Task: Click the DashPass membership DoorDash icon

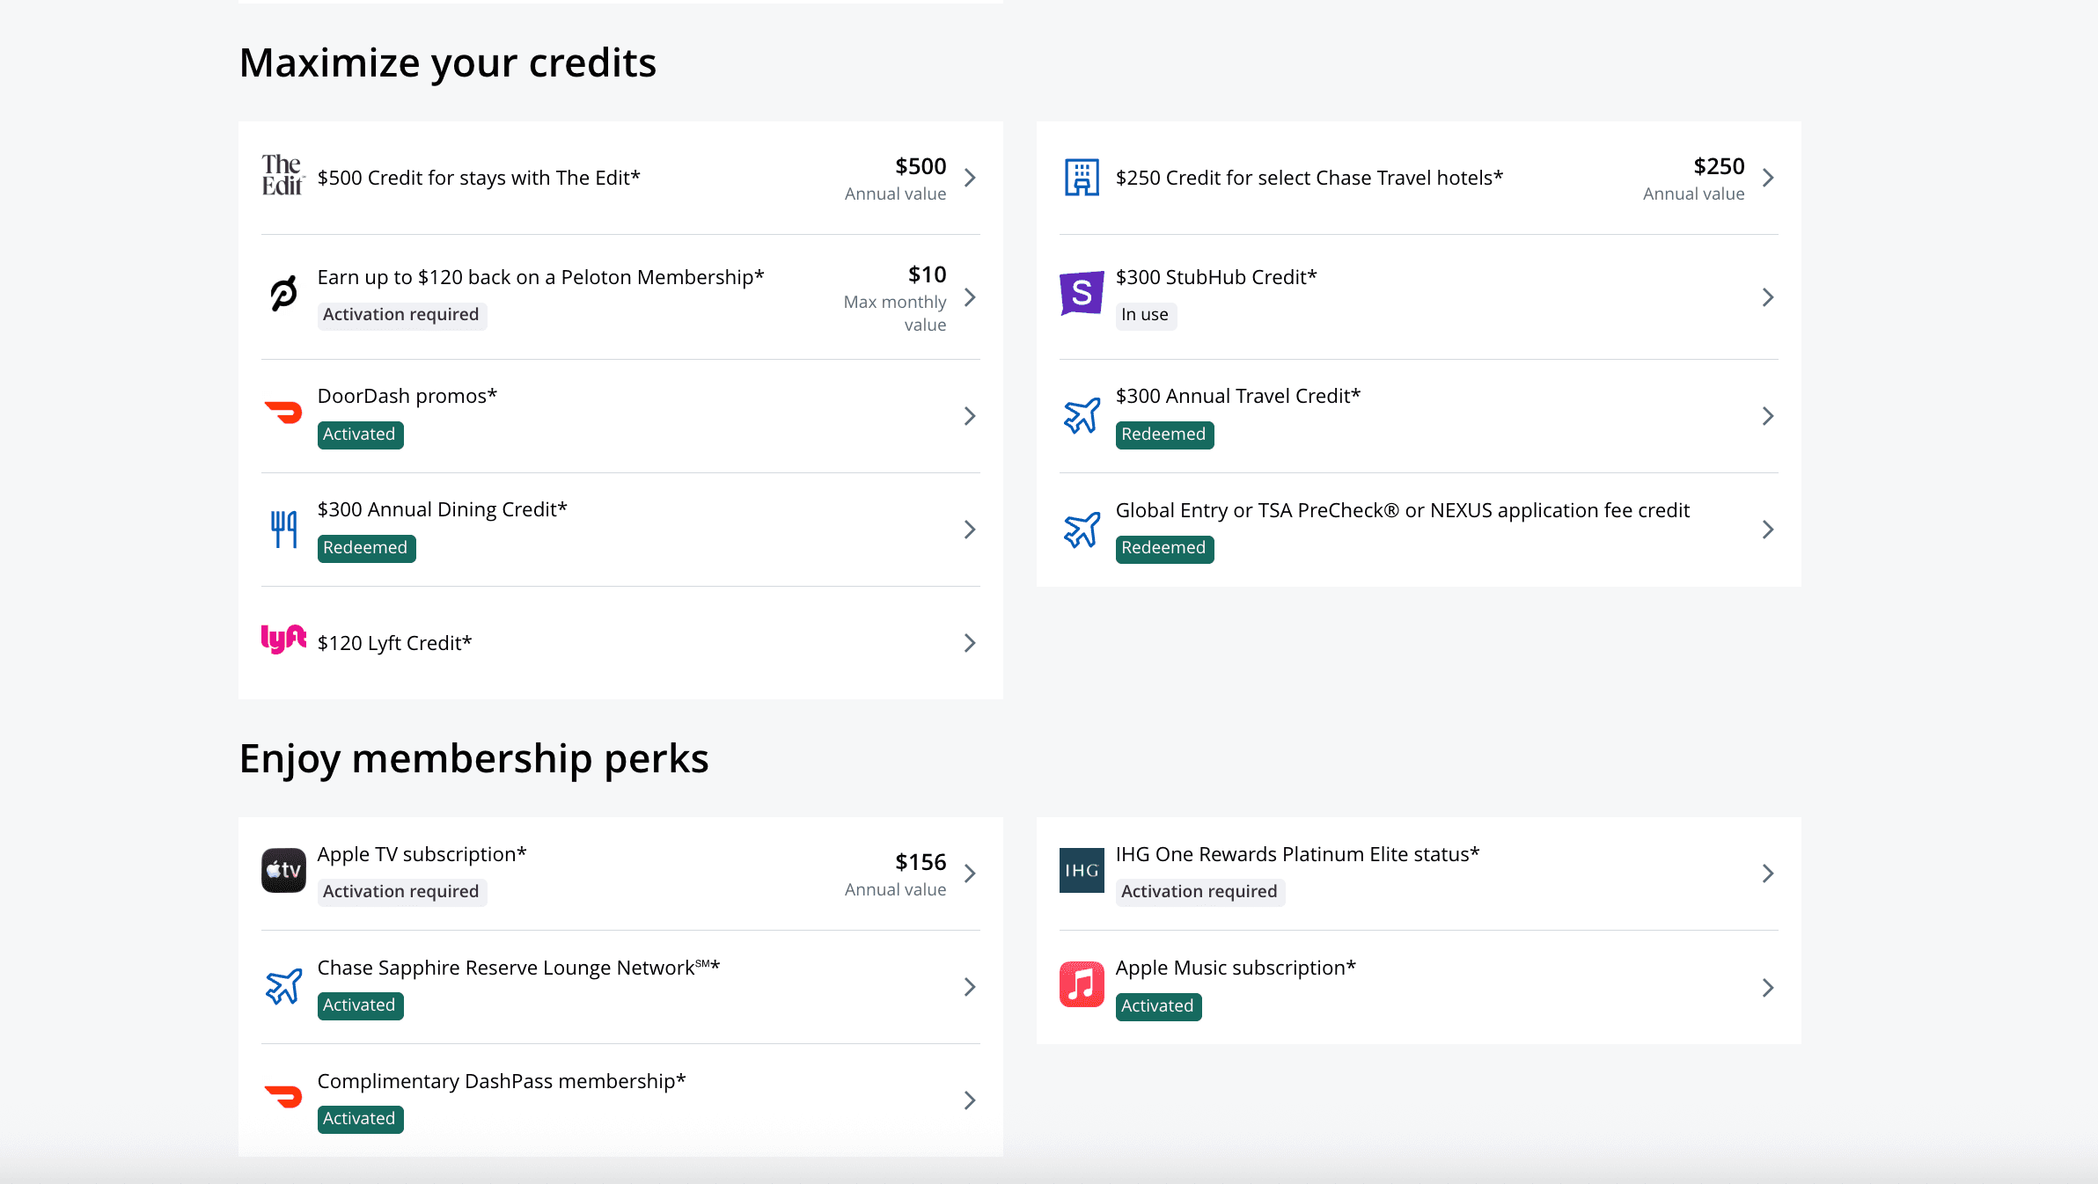Action: pyautogui.click(x=283, y=1097)
